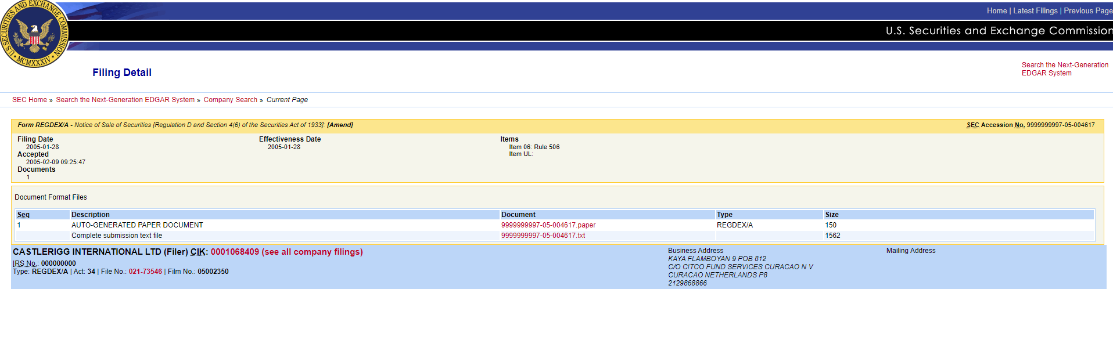Open Company Search breadcrumb
The image size is (1113, 347).
point(230,100)
